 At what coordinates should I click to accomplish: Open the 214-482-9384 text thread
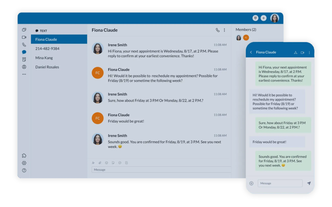click(x=47, y=49)
